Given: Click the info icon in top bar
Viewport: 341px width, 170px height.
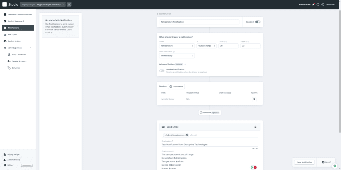Looking at the screenshot, I should pyautogui.click(x=318, y=5).
